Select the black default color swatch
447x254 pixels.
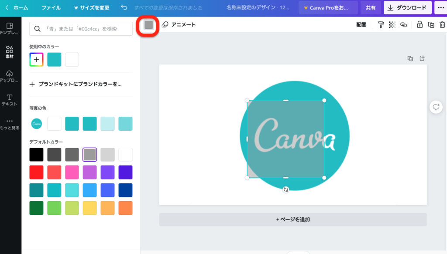[x=36, y=155]
